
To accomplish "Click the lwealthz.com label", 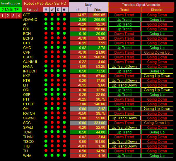I will tap(11, 3).
